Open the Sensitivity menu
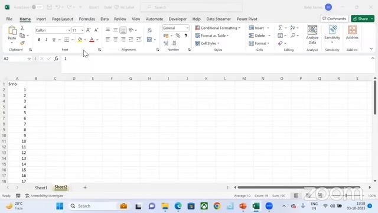This screenshot has height=213, width=378. (332, 34)
